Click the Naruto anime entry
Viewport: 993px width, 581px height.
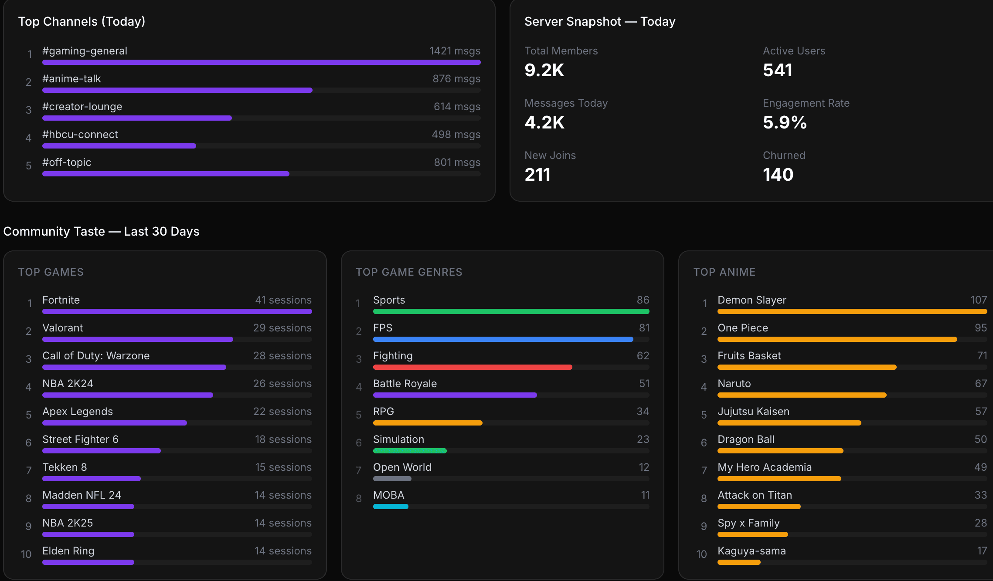734,384
